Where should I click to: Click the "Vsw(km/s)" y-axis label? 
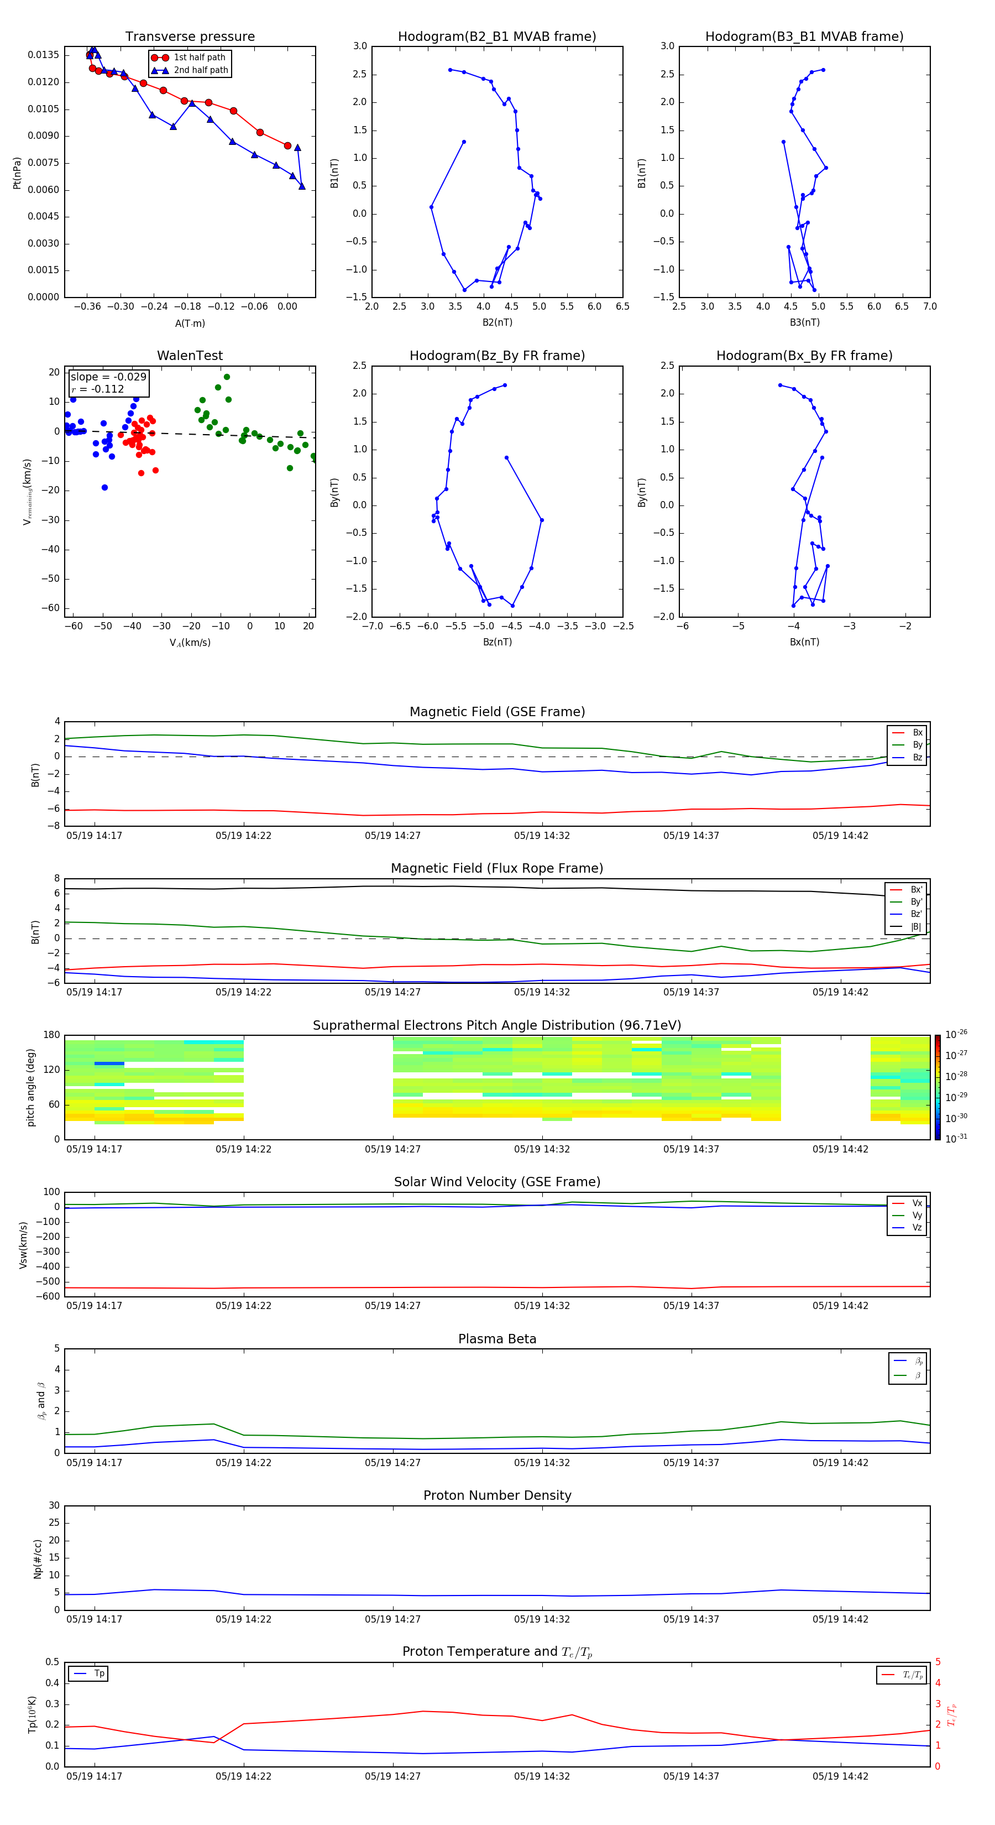pyautogui.click(x=23, y=1245)
